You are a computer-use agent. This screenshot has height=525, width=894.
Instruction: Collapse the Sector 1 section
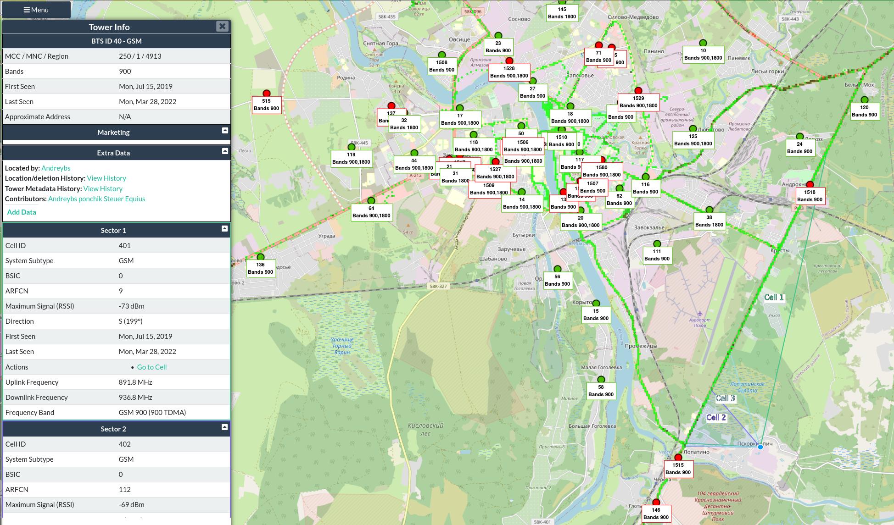[224, 229]
